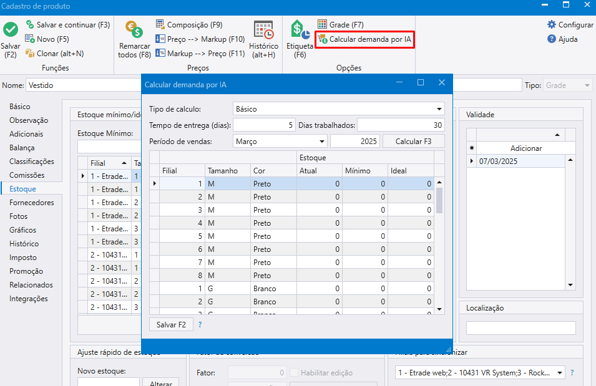Click Markup --> Preço (F11) icon
The width and height of the screenshot is (596, 386).
(x=160, y=54)
